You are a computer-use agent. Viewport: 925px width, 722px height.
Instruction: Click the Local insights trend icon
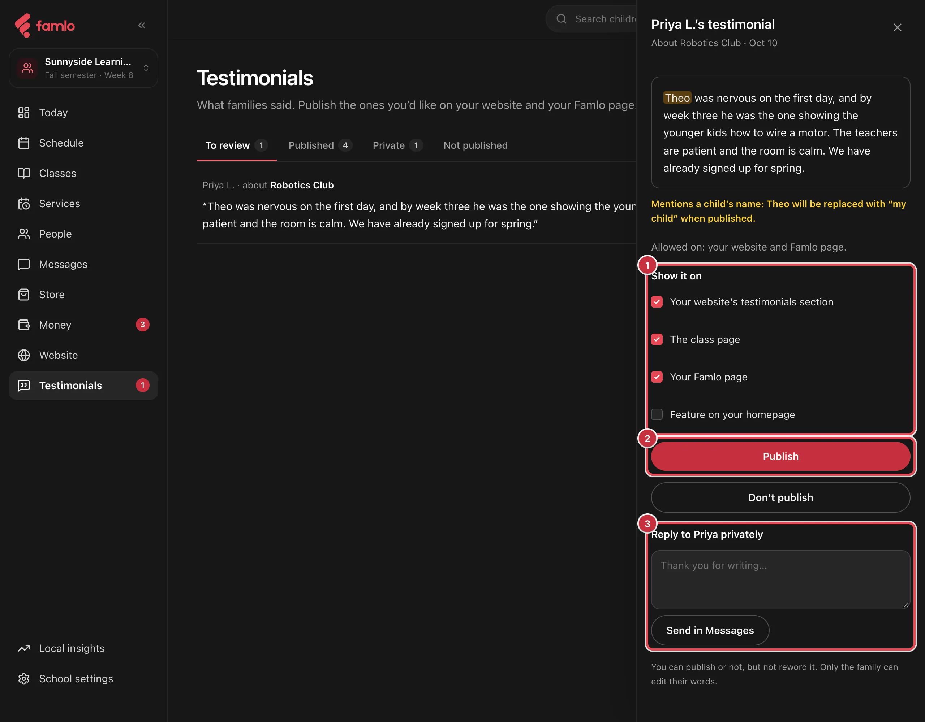pyautogui.click(x=24, y=648)
